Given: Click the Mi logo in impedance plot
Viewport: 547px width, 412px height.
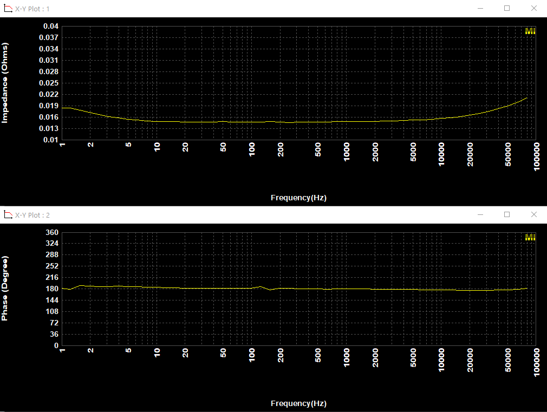Looking at the screenshot, I should click(x=530, y=31).
